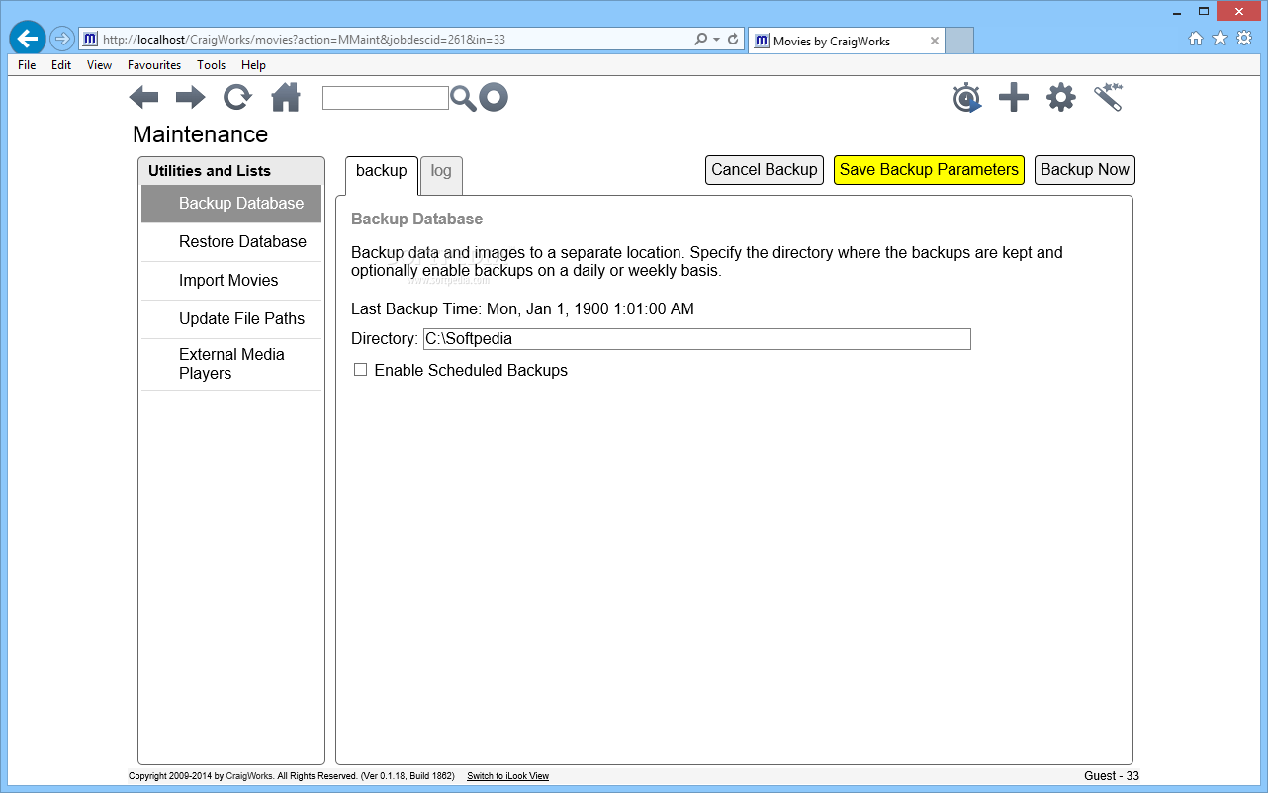Screen dimensions: 1268x793
Task: Open the File menu
Action: 27,65
